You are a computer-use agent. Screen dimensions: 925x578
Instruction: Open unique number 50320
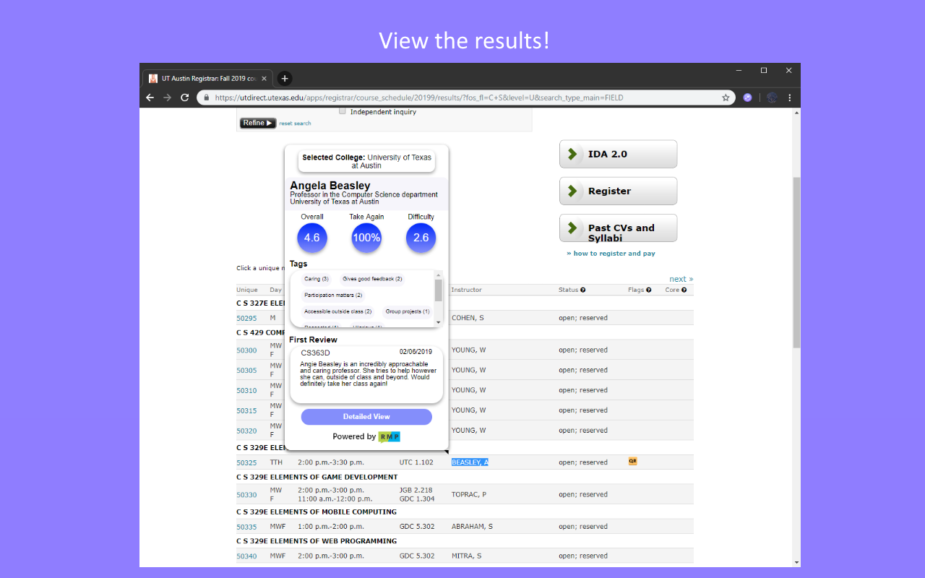[246, 431]
